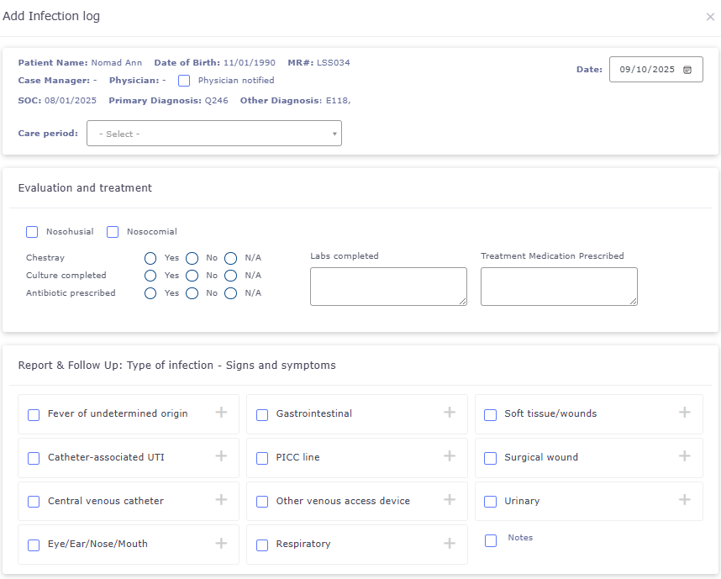Expand Urinary section plus icon
Screen dimensions: 721x579
684,499
